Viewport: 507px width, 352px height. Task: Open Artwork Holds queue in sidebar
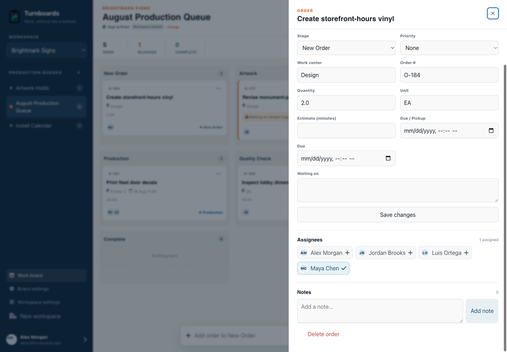46,88
